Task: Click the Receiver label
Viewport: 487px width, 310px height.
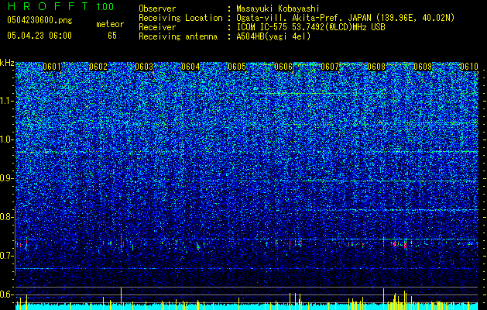Action: [157, 27]
